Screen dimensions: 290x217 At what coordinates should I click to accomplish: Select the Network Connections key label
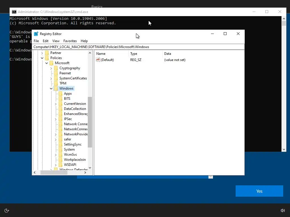click(76, 124)
